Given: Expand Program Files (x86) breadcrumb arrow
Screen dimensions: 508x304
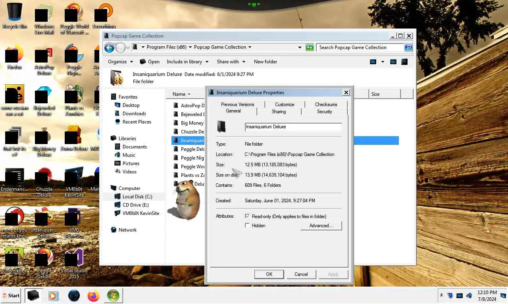Looking at the screenshot, I should 190,47.
